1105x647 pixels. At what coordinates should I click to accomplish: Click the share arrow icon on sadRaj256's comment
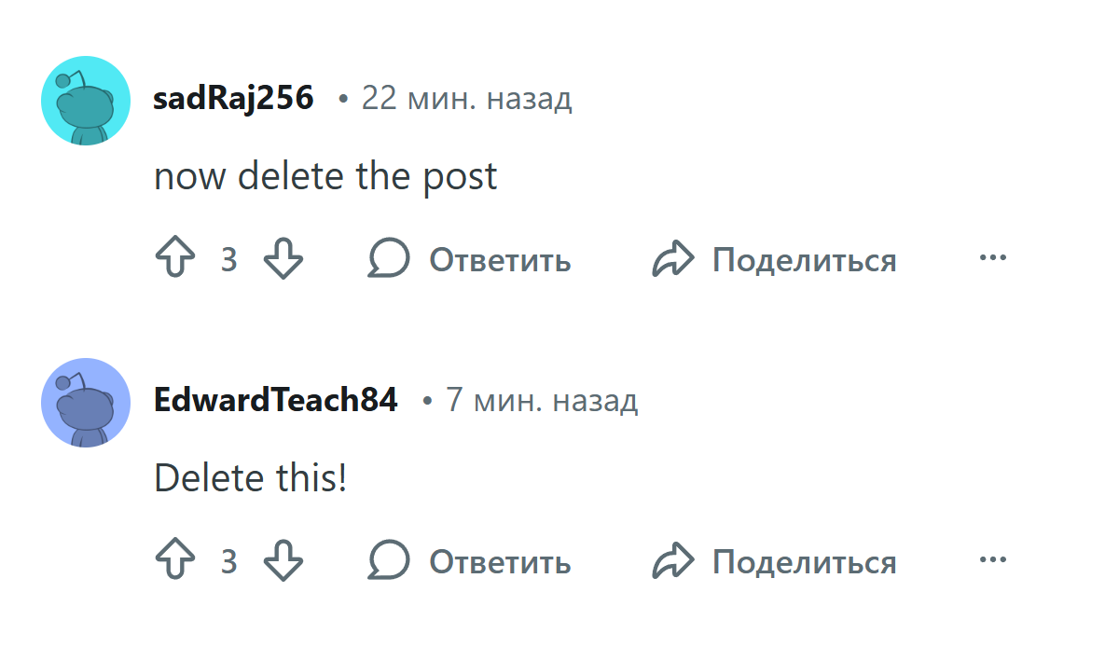tap(673, 258)
